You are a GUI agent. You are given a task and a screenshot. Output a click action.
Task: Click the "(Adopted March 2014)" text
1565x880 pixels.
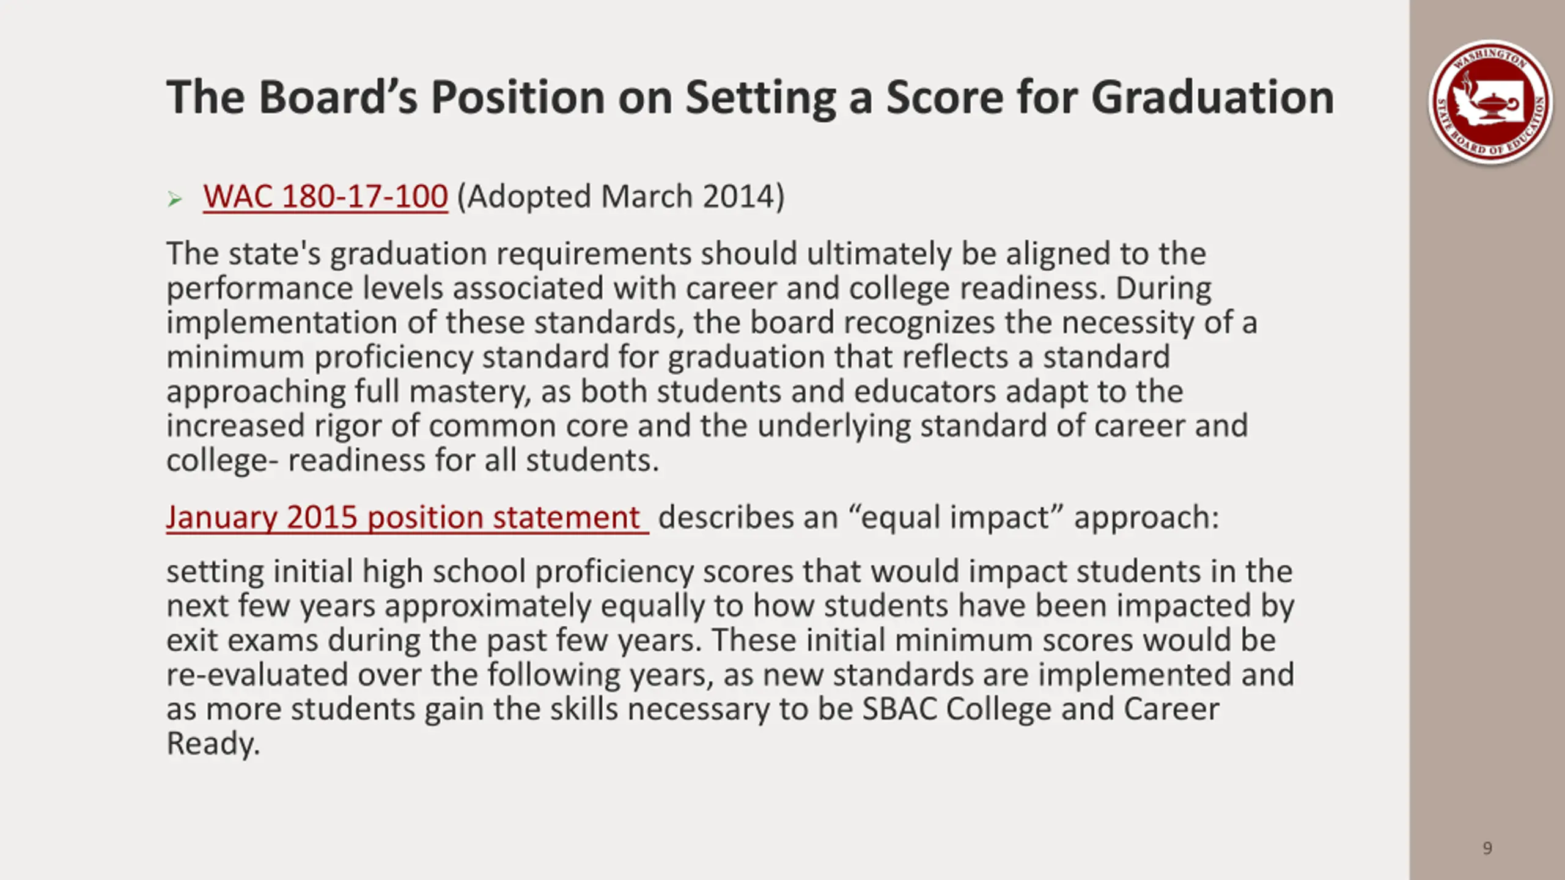[620, 197]
